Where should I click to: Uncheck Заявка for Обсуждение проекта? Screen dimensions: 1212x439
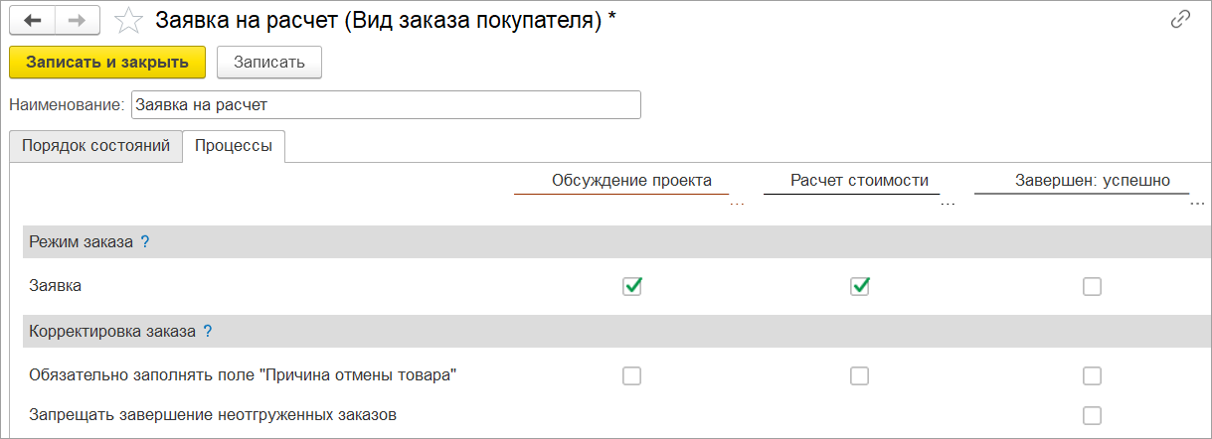click(631, 286)
